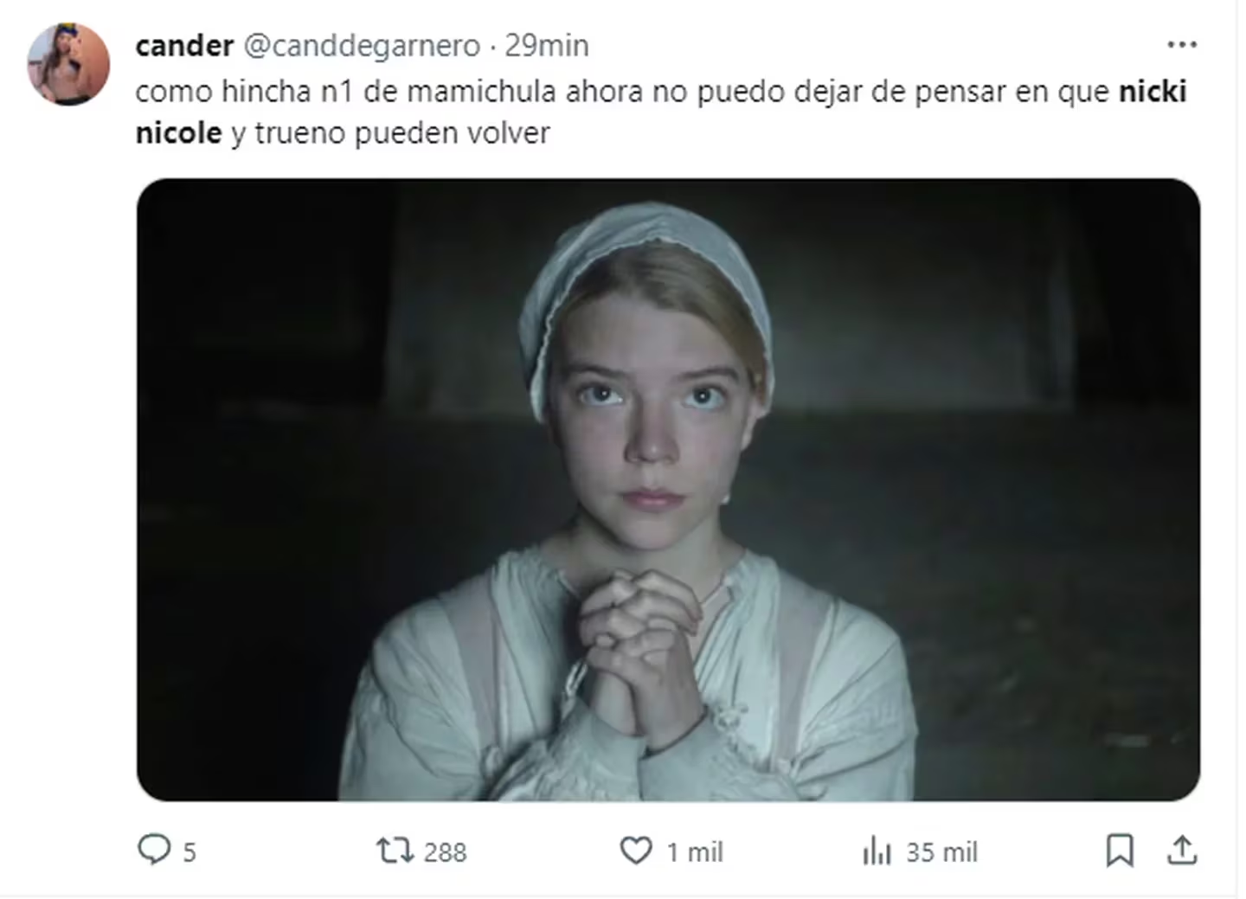Click the 288 retweet count
Viewport: 1246px width, 899px height.
point(445,852)
